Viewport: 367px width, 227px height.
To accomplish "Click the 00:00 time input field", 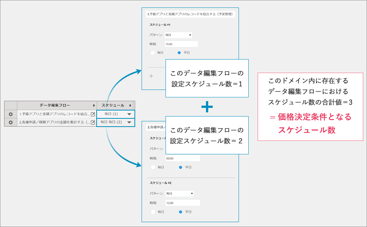I will 182,158.
